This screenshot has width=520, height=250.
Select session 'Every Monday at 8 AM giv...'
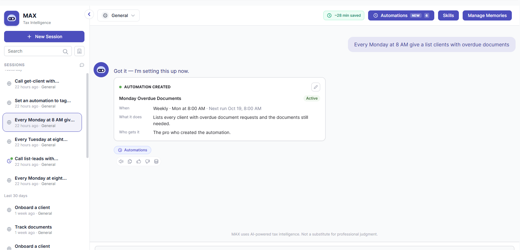(42, 122)
